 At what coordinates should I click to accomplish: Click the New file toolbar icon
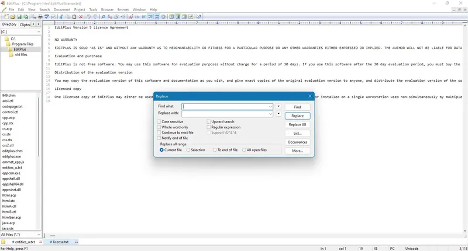click(x=6, y=17)
